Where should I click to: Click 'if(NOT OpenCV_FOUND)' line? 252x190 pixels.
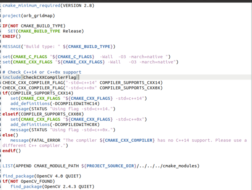pos(29,181)
